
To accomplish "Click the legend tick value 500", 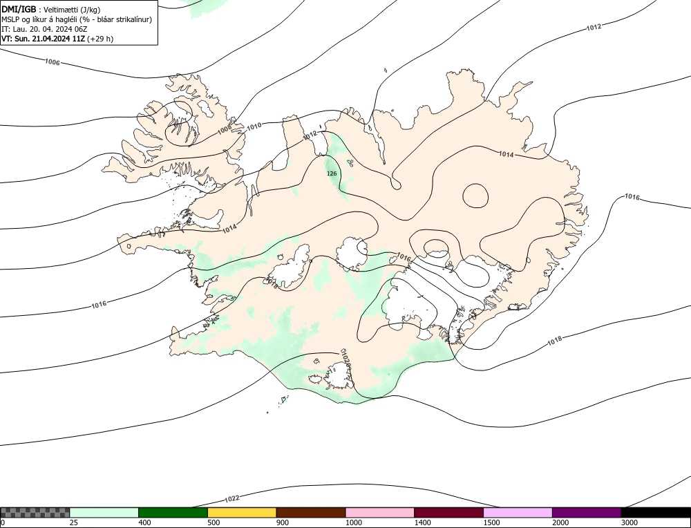I will tap(214, 522).
